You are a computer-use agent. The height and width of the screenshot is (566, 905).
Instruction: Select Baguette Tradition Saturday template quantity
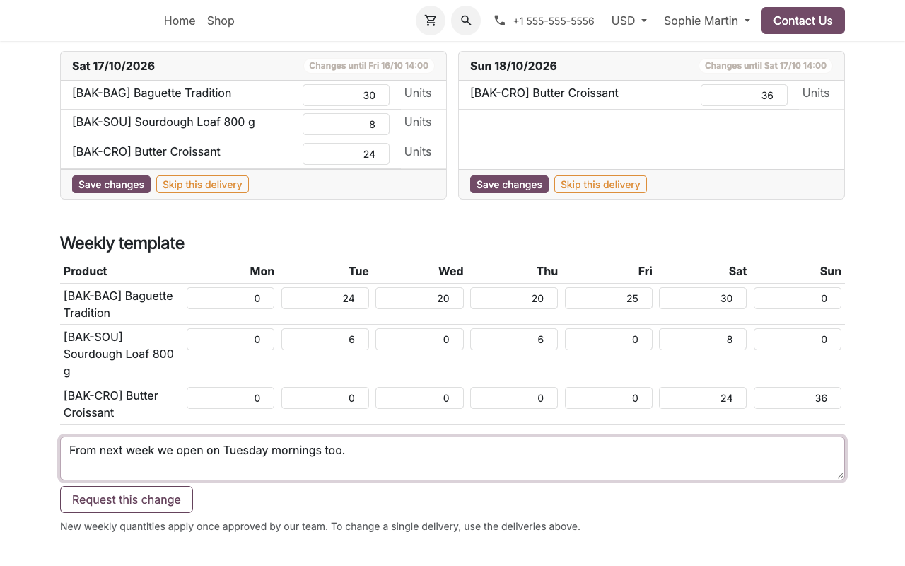(703, 299)
